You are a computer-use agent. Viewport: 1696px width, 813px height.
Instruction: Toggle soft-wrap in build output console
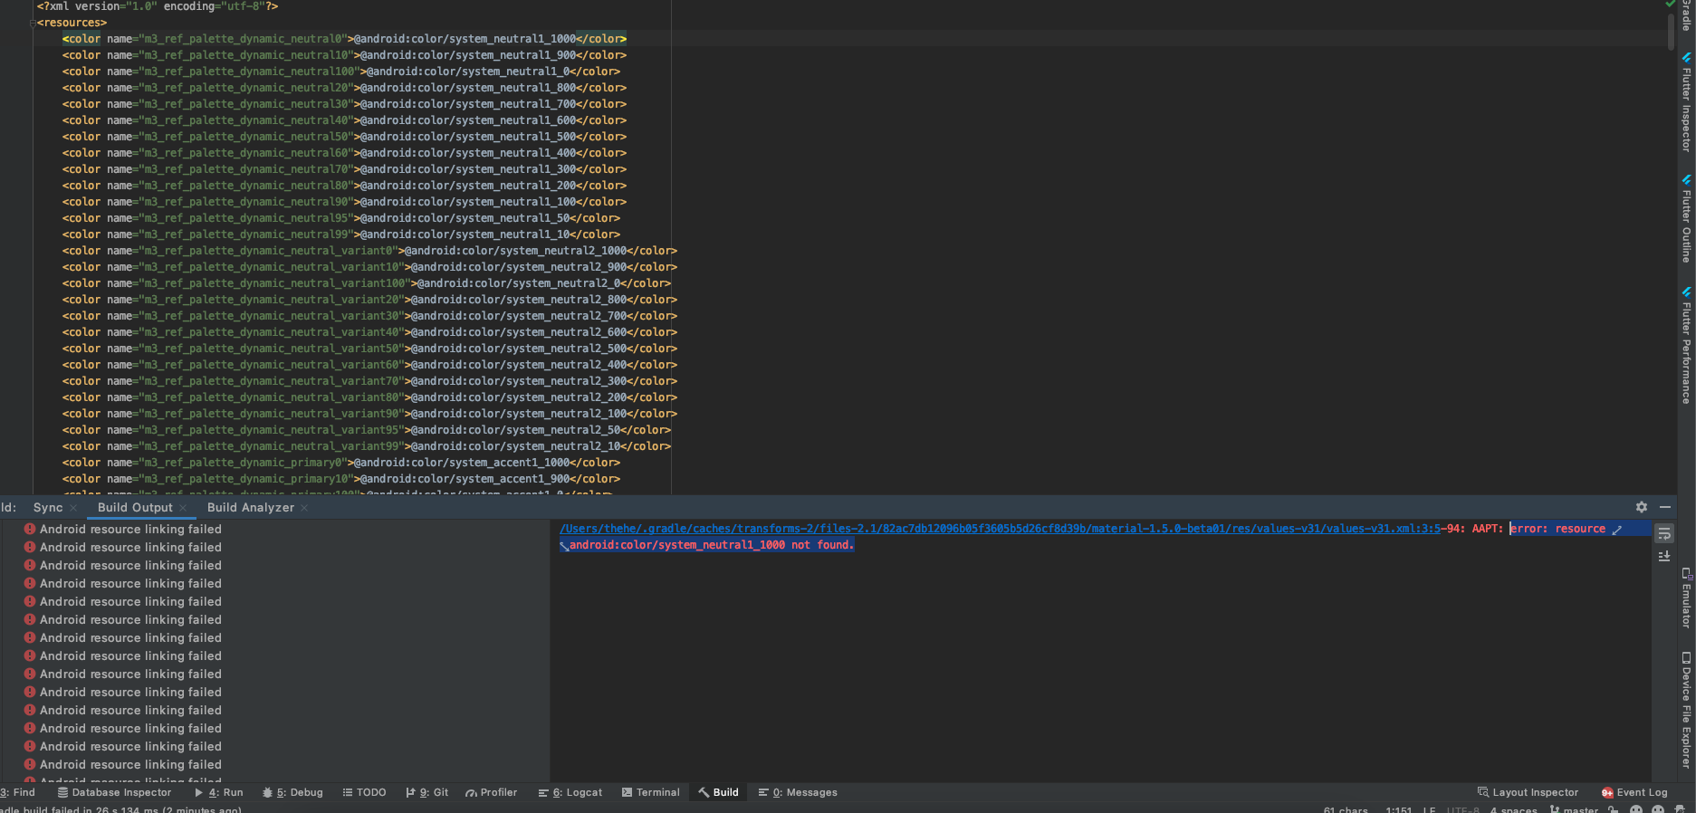1664,533
